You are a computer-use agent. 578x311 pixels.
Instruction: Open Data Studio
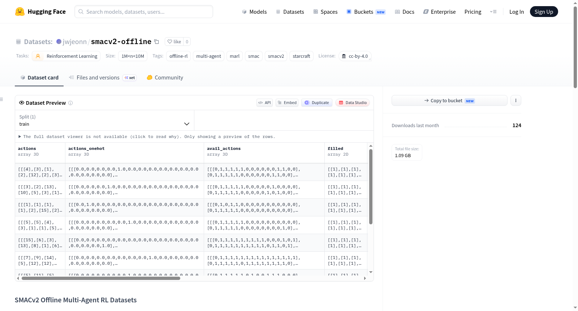(353, 103)
